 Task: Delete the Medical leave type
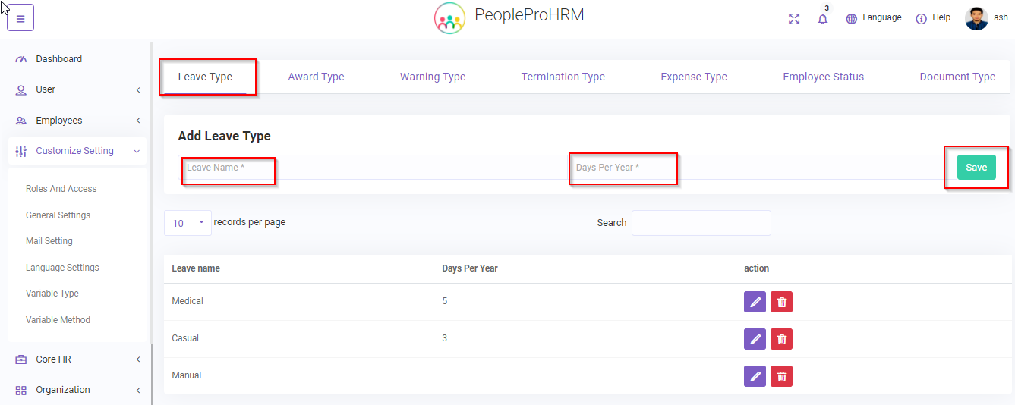click(781, 302)
